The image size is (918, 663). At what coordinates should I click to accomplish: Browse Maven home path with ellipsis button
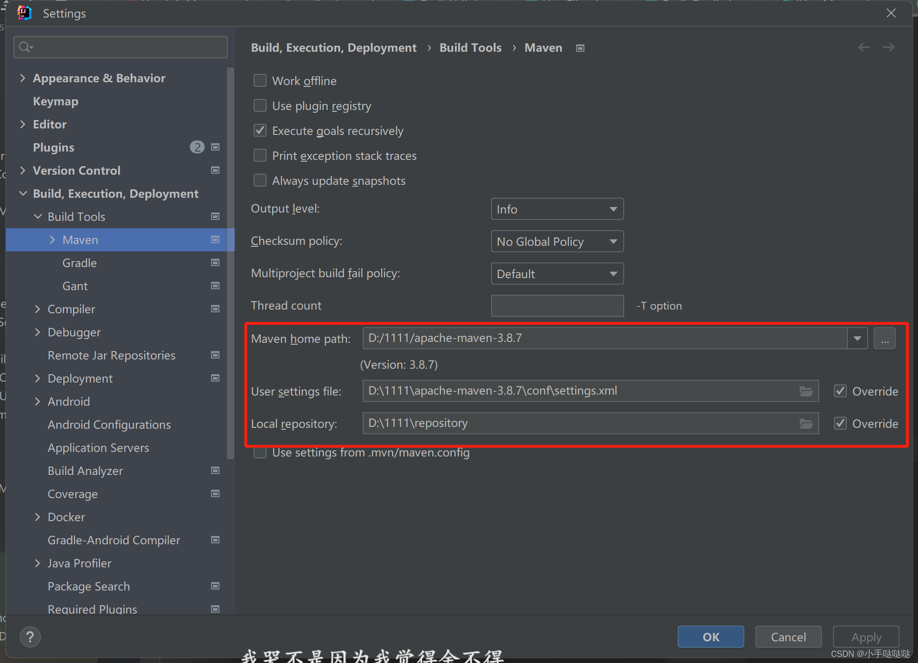coord(884,339)
